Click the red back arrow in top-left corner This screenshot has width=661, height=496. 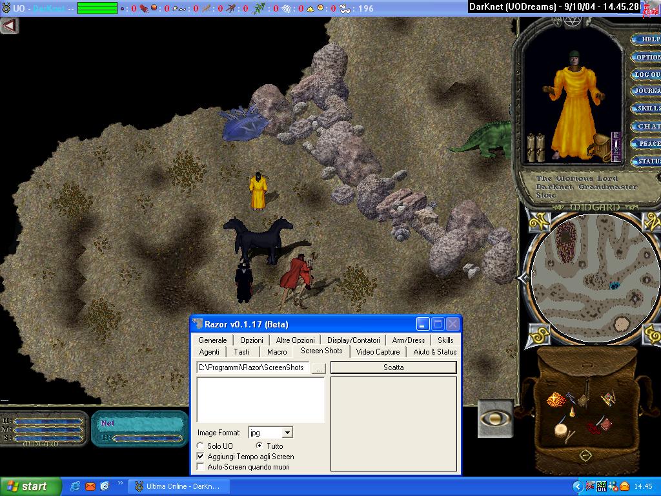click(x=9, y=25)
